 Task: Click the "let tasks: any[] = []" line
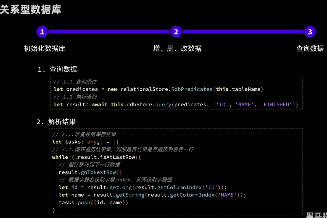[85, 142]
